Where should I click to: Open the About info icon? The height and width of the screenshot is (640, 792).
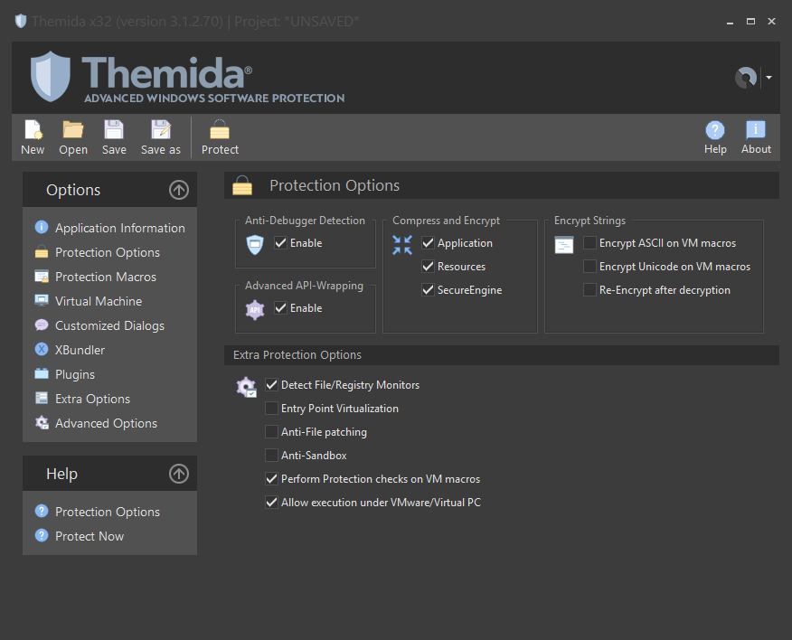coord(756,130)
